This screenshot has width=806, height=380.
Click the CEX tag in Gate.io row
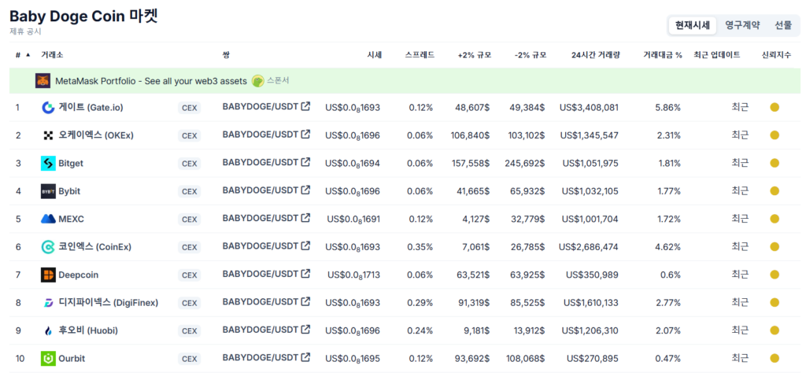click(190, 108)
